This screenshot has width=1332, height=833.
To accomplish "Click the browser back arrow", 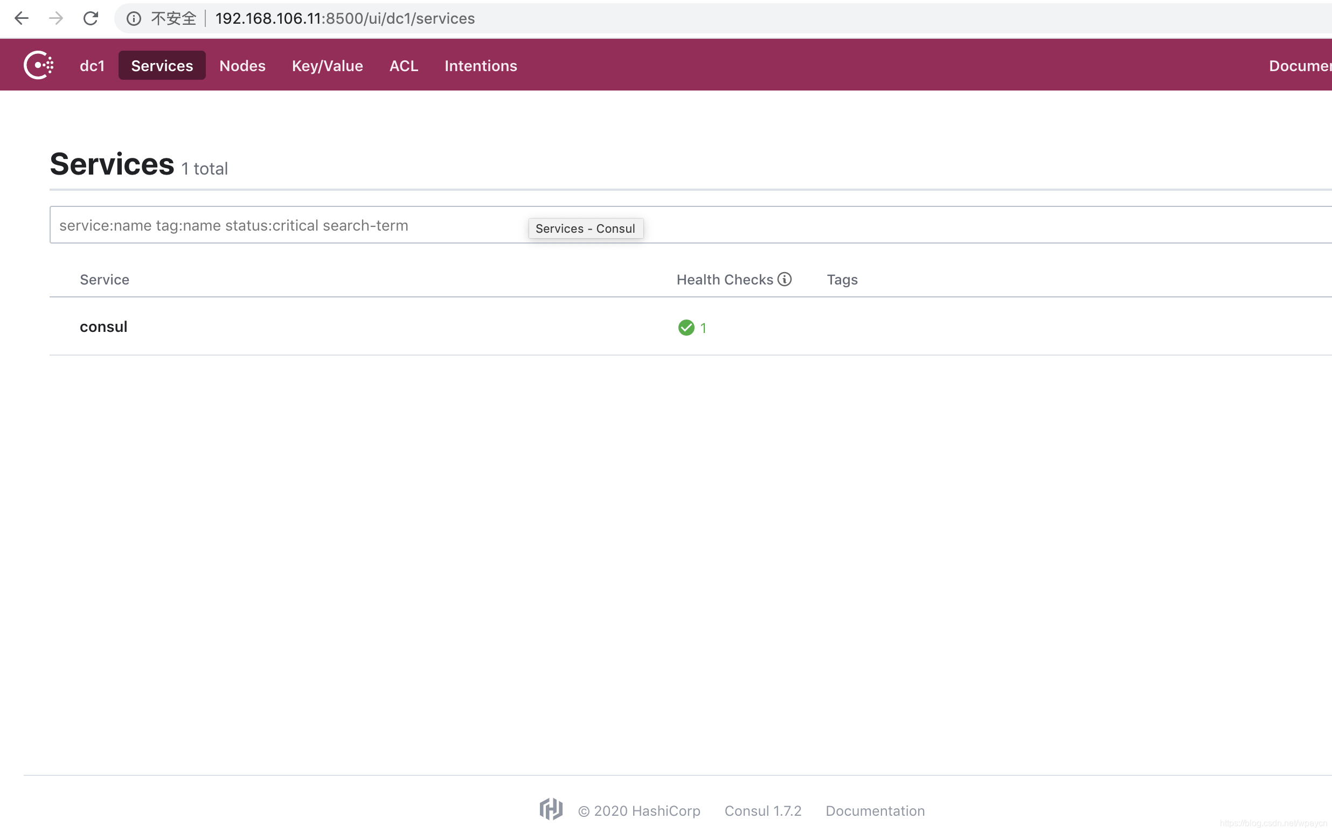I will (21, 18).
